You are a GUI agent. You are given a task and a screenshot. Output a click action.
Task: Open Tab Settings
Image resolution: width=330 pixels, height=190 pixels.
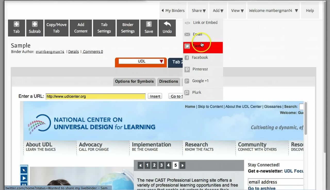click(x=104, y=28)
